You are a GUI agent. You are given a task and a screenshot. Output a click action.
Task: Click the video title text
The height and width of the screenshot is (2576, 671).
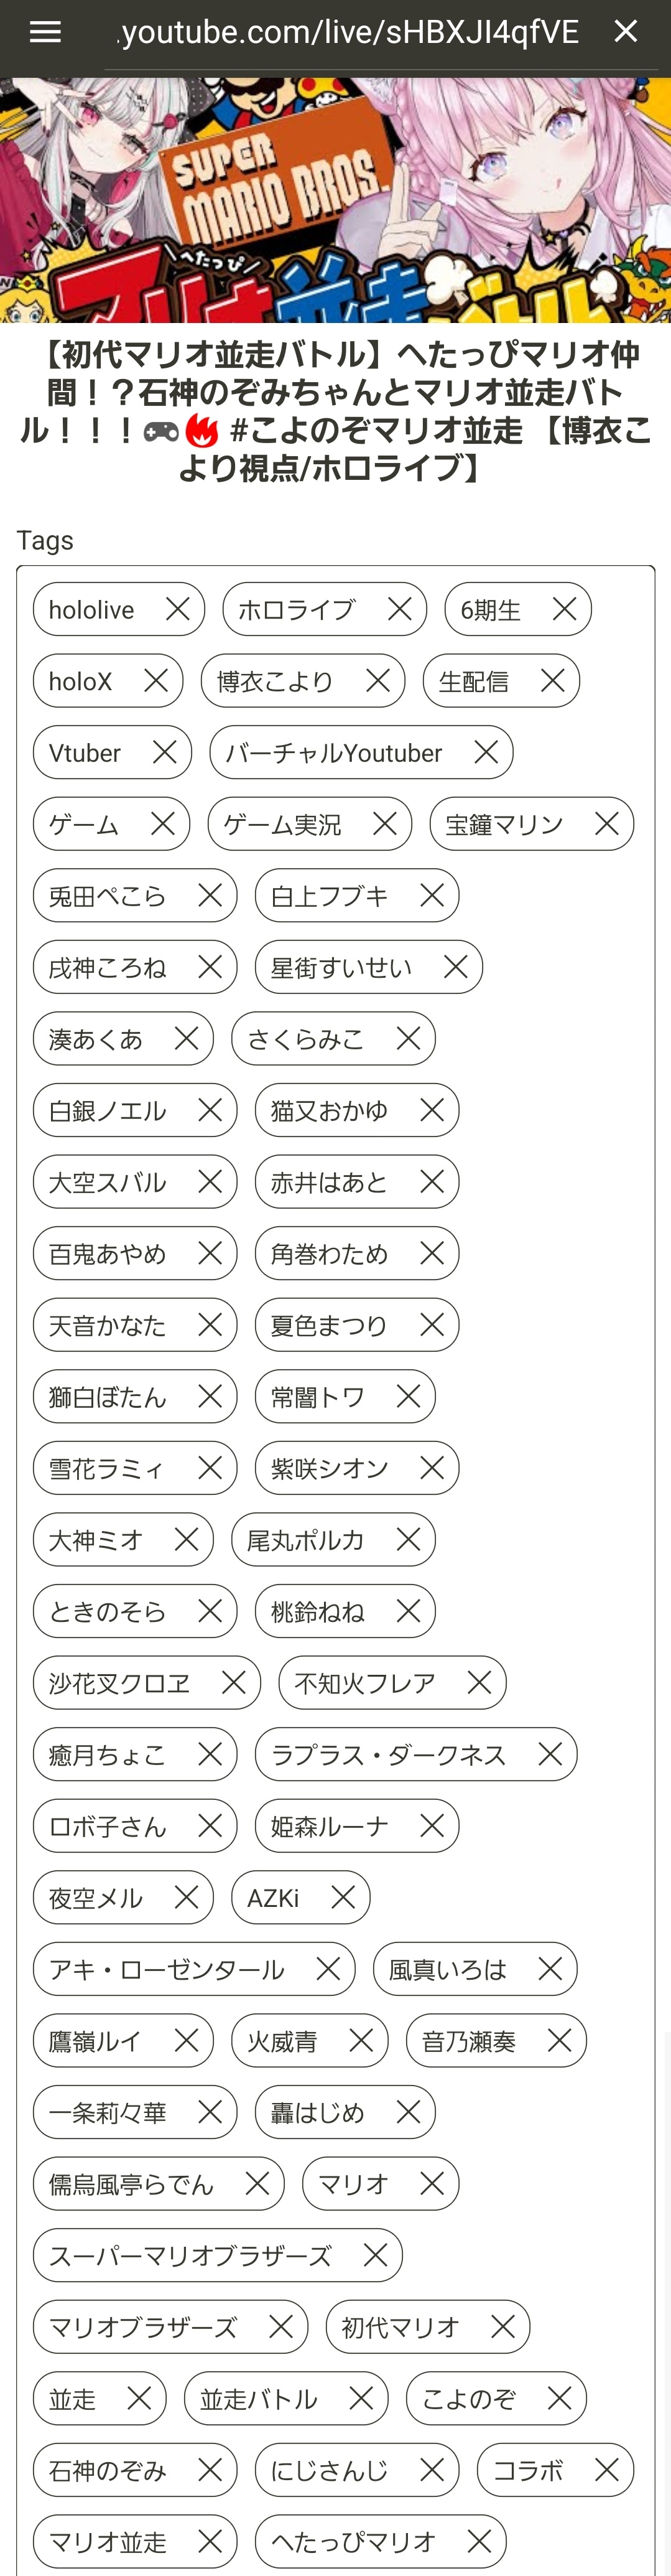pos(336,410)
